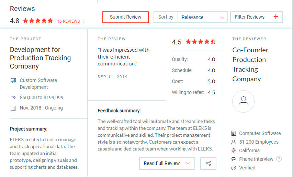Click the Custom Software Development icon
This screenshot has width=293, height=177.
[x=13, y=80]
